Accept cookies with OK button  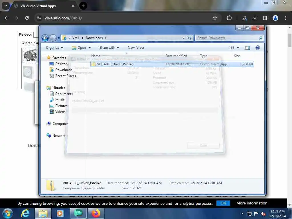click(223, 203)
